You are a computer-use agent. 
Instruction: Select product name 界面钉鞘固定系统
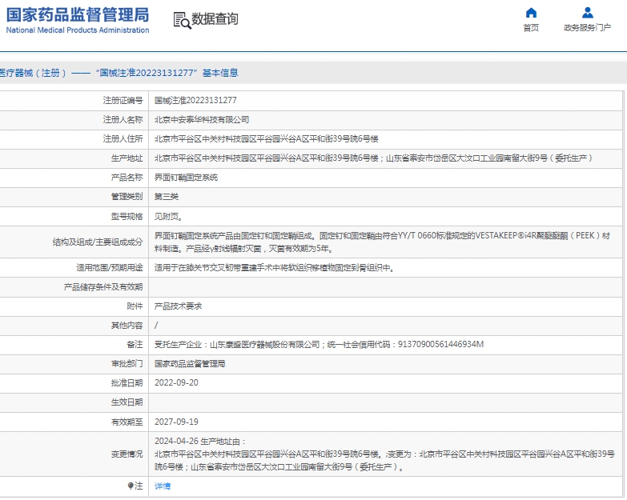[x=186, y=178]
